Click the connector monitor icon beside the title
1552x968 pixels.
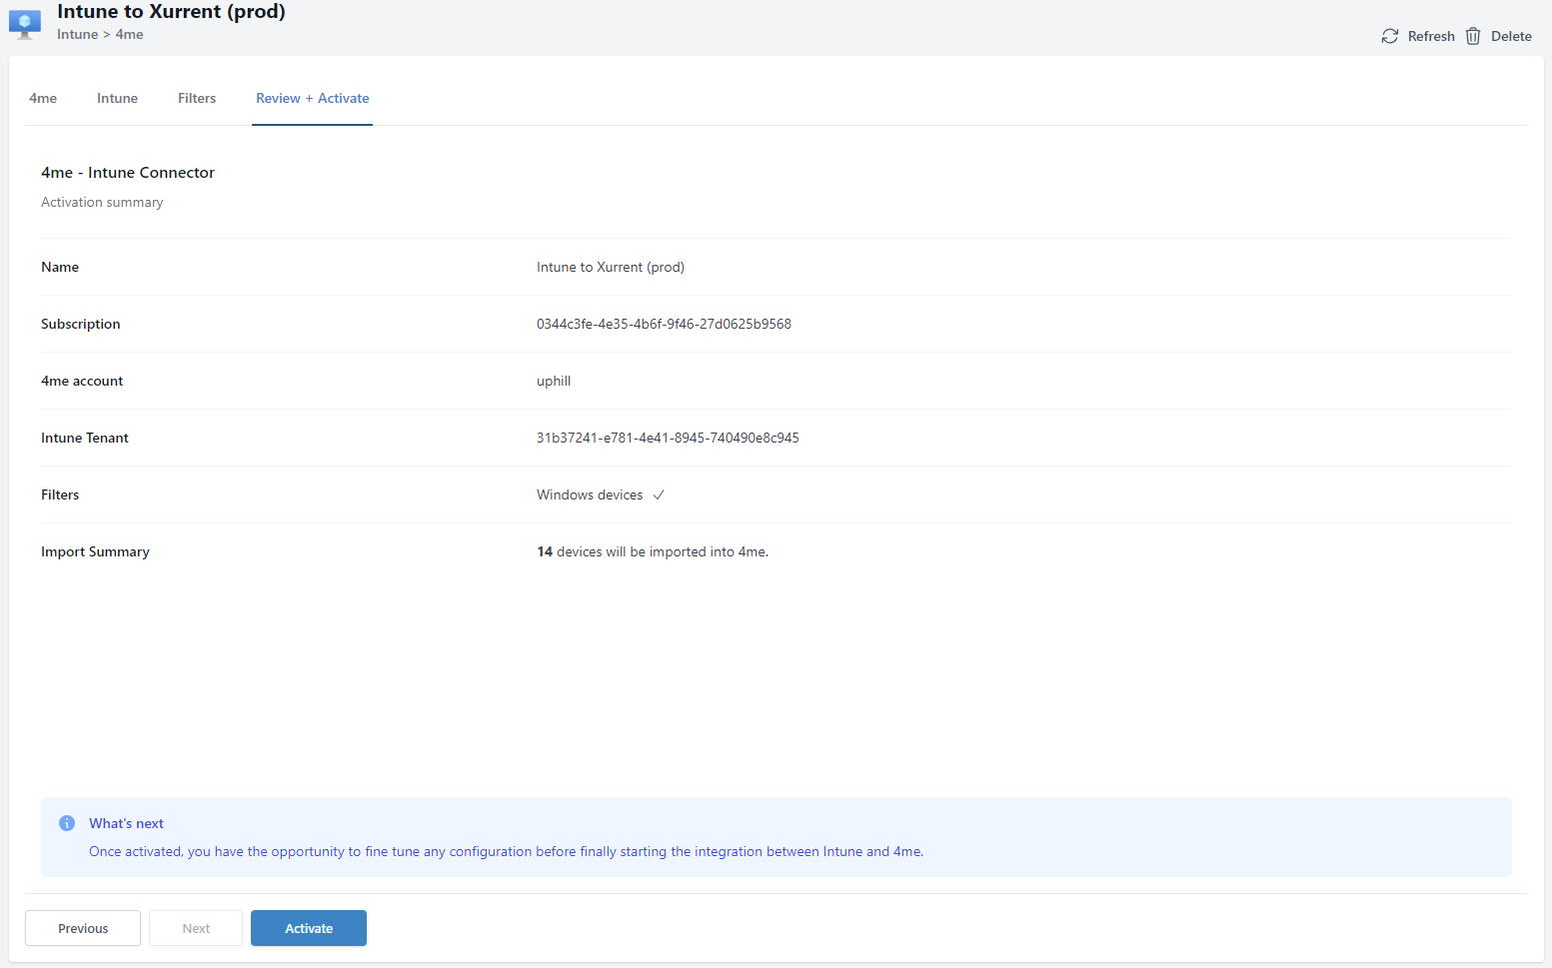click(x=25, y=23)
